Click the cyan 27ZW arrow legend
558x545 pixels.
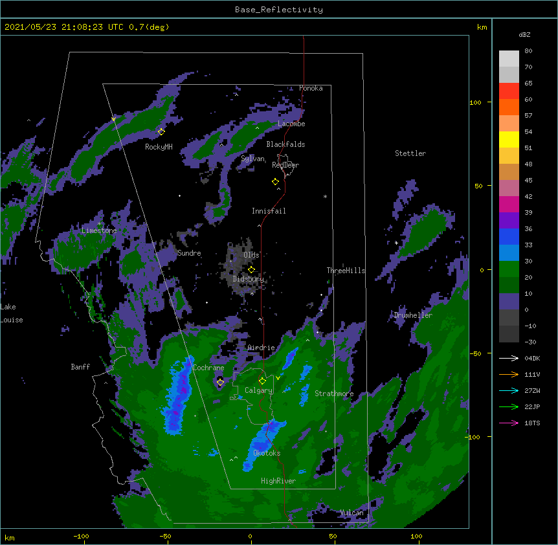(x=509, y=390)
